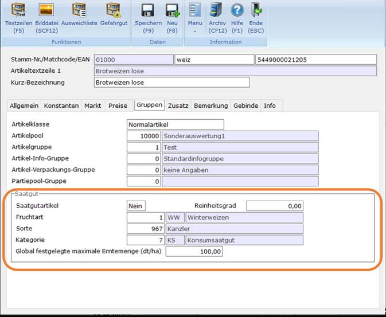The width and height of the screenshot is (386, 317).
Task: Click the Kurz-Bezeichnung input field
Action: (x=171, y=83)
